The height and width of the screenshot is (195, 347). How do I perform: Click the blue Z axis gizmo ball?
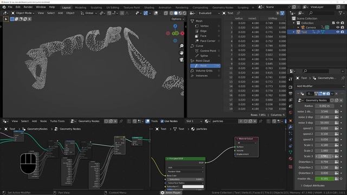pos(175,26)
